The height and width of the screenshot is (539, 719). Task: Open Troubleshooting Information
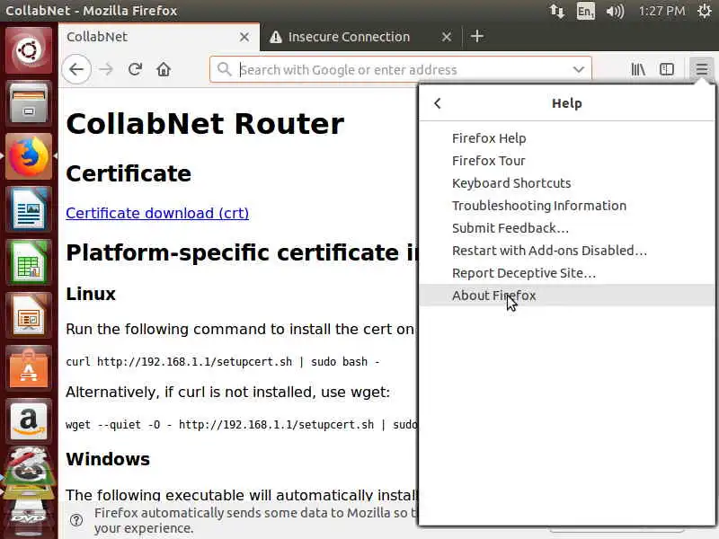point(567,206)
